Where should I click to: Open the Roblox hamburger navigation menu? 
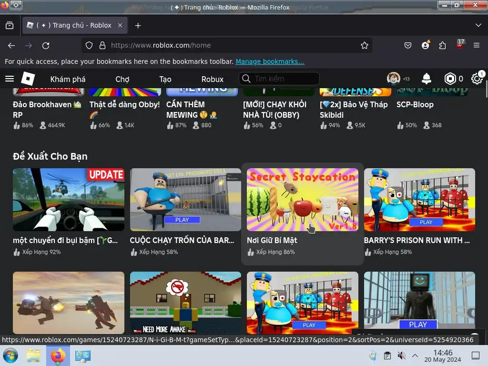pyautogui.click(x=10, y=79)
